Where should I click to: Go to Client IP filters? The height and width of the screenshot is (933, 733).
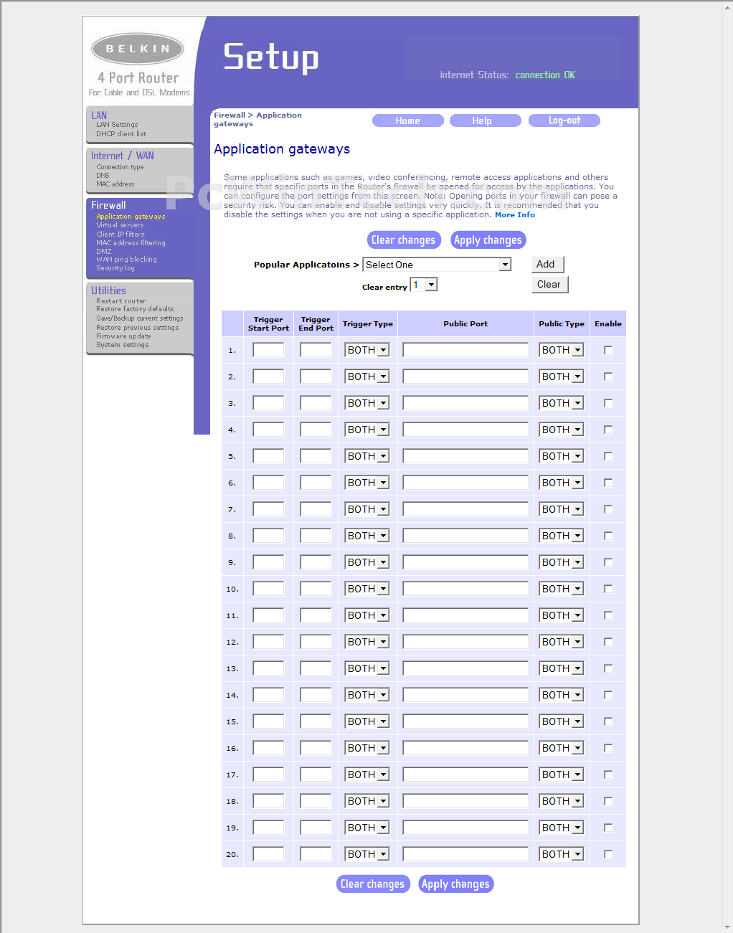point(120,235)
